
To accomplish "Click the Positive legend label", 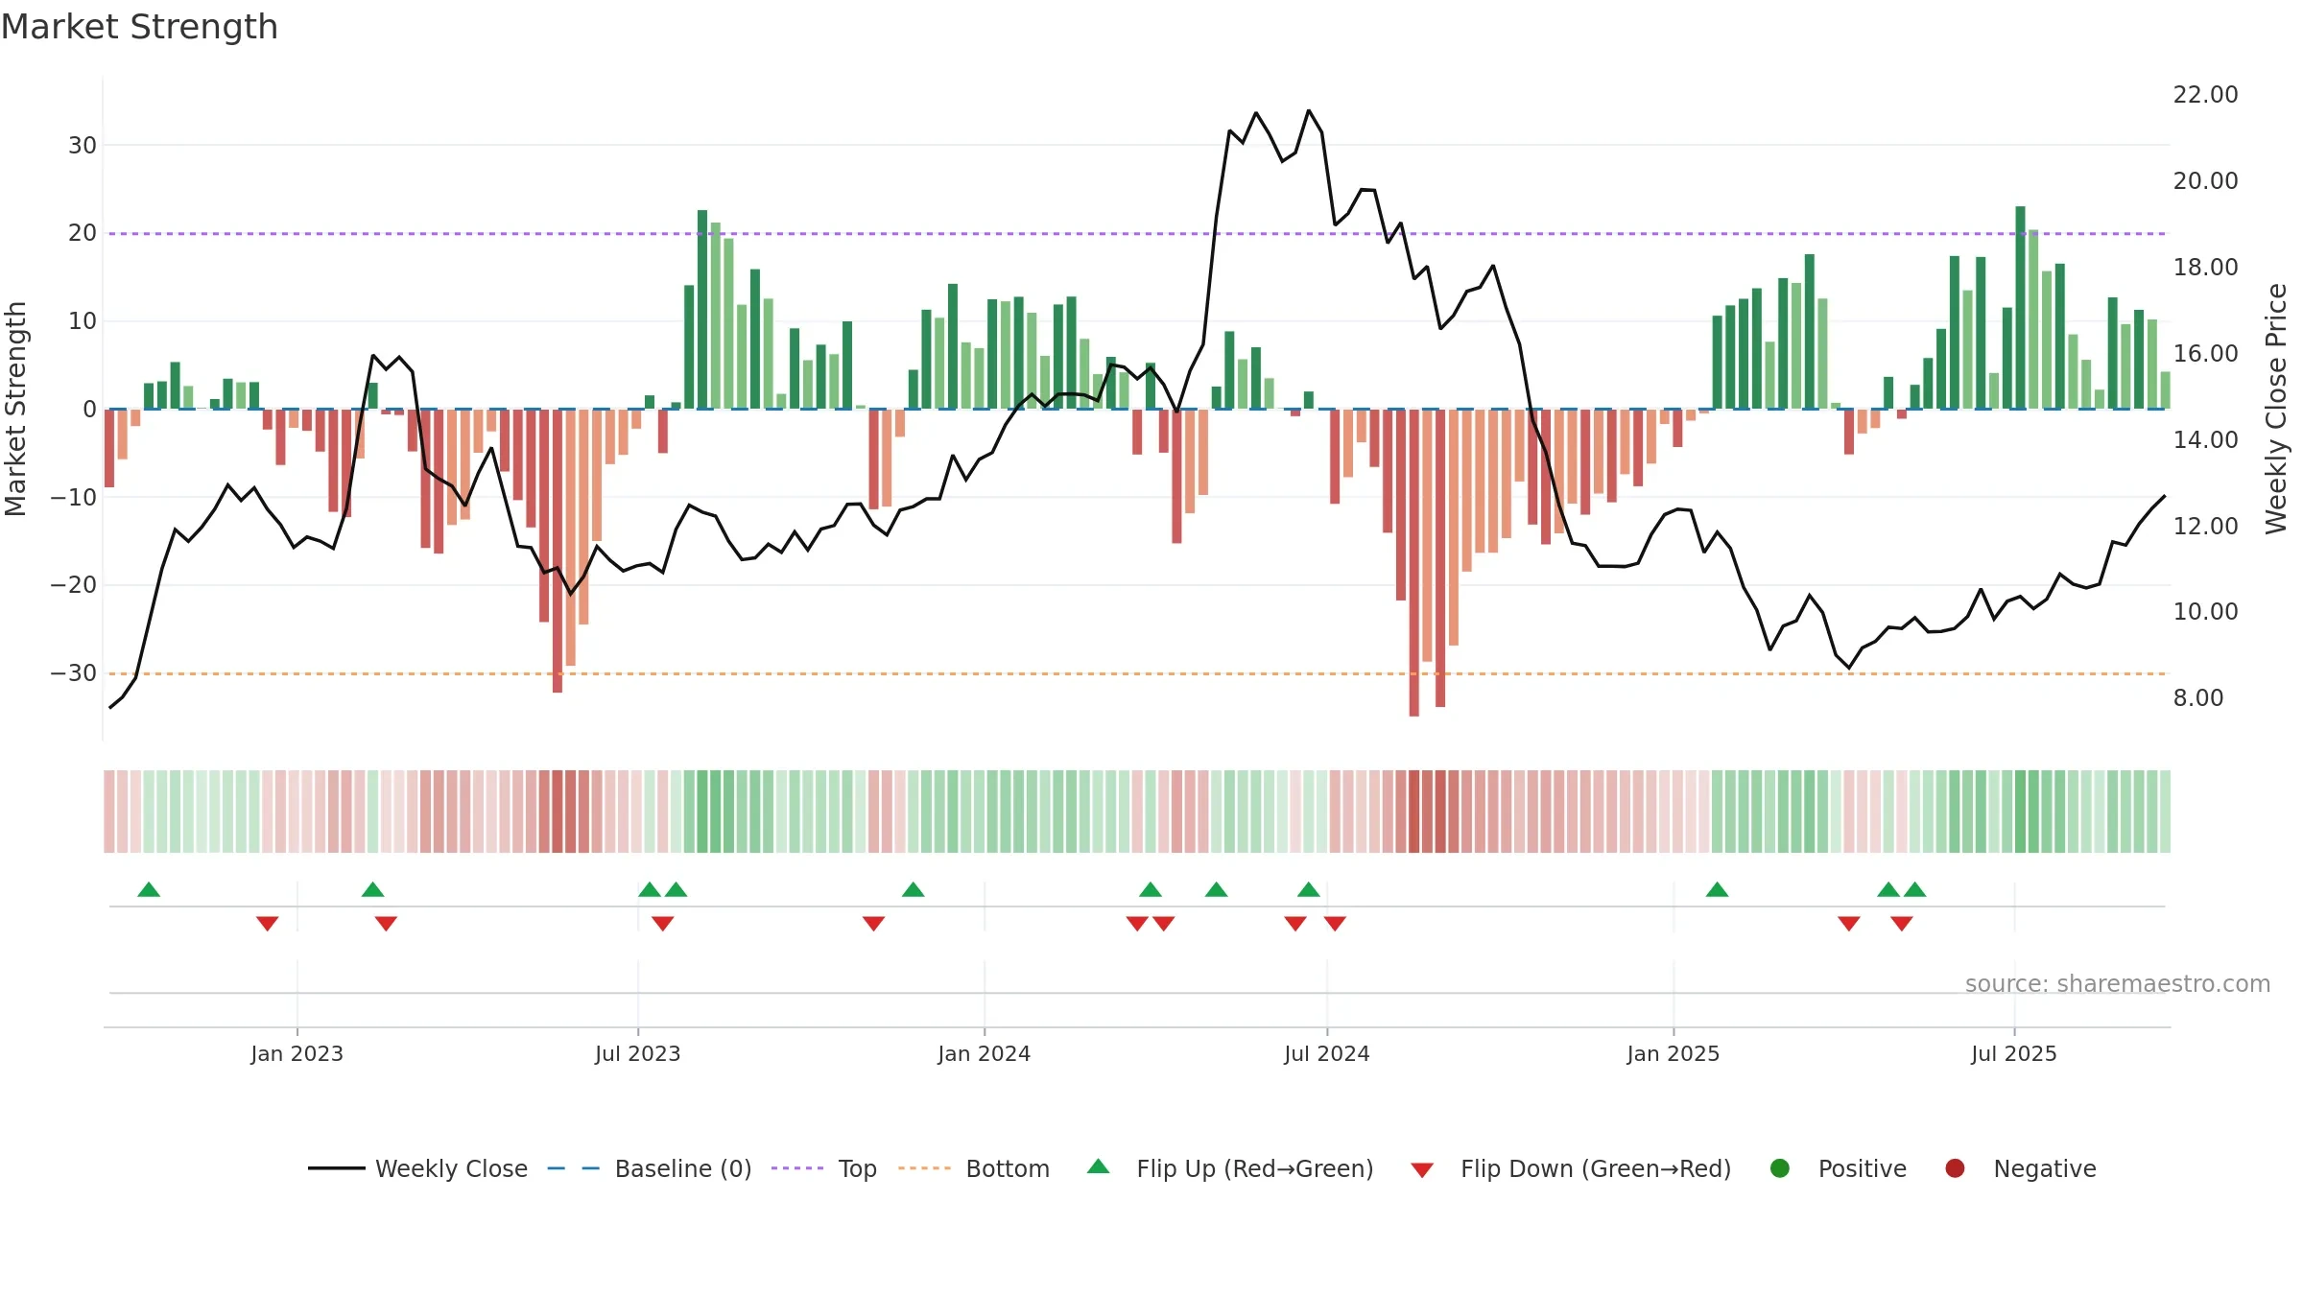I will click(1862, 1168).
